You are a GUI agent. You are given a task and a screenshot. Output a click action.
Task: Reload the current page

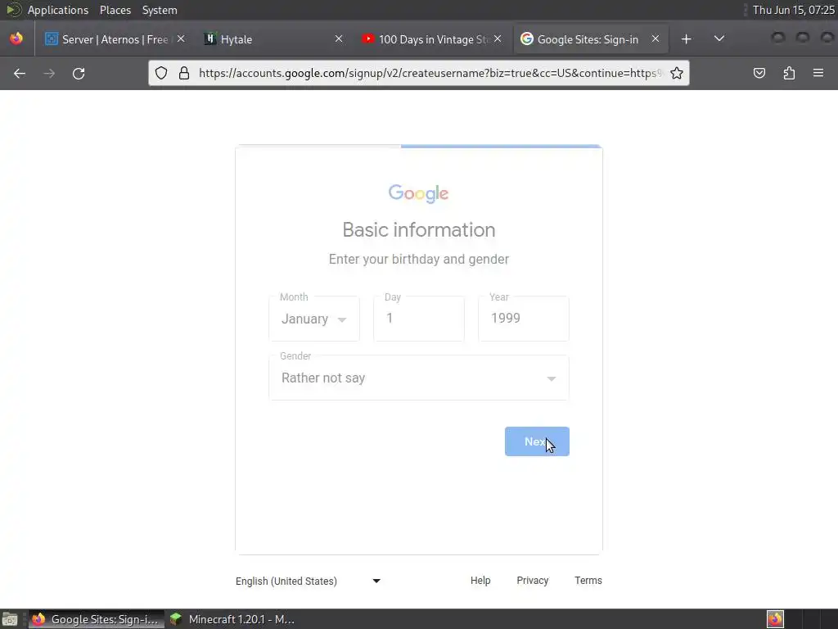point(79,73)
